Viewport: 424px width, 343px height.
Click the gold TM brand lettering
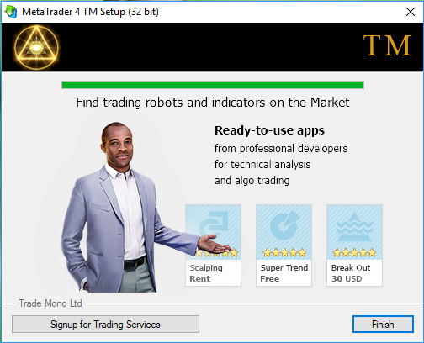click(387, 46)
